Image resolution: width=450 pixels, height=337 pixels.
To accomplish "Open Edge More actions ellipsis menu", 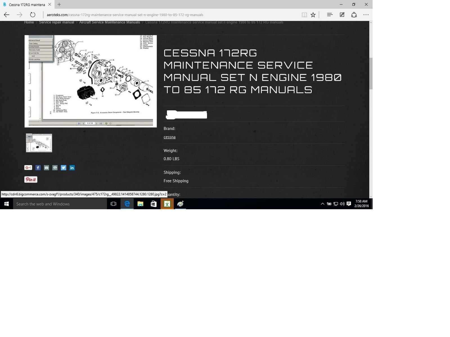I will tap(366, 15).
